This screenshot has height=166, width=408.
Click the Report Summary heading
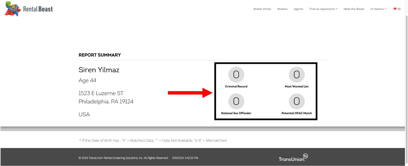point(100,55)
